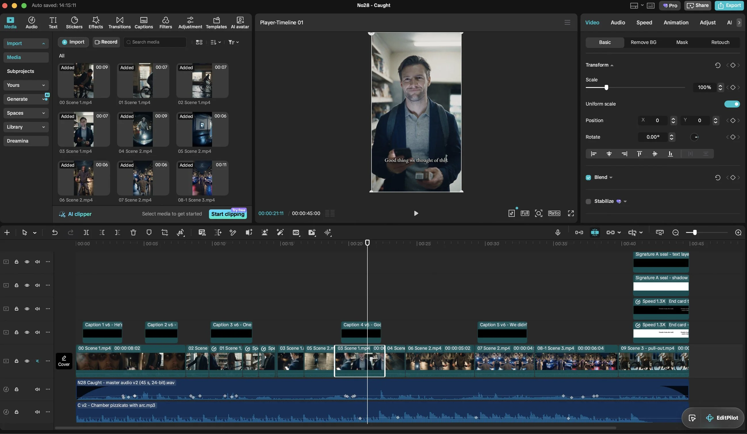Click the zoom in timeline icon

pos(738,232)
